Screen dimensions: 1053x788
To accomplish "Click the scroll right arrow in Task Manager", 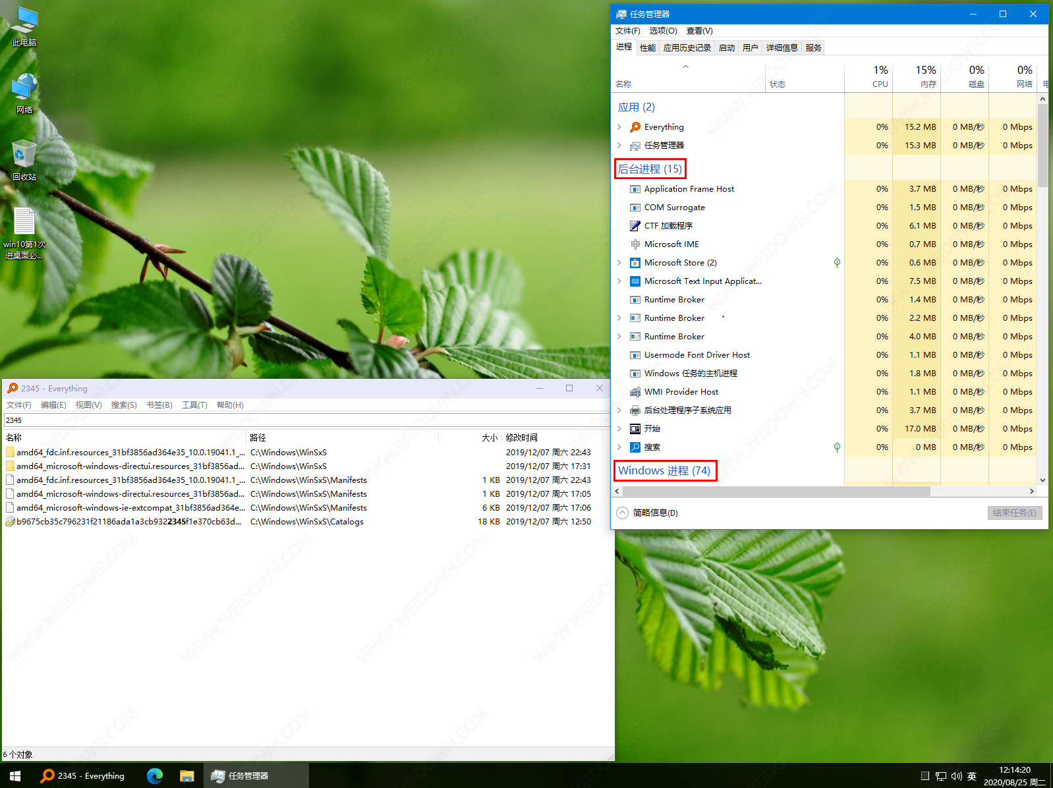I will [1032, 492].
